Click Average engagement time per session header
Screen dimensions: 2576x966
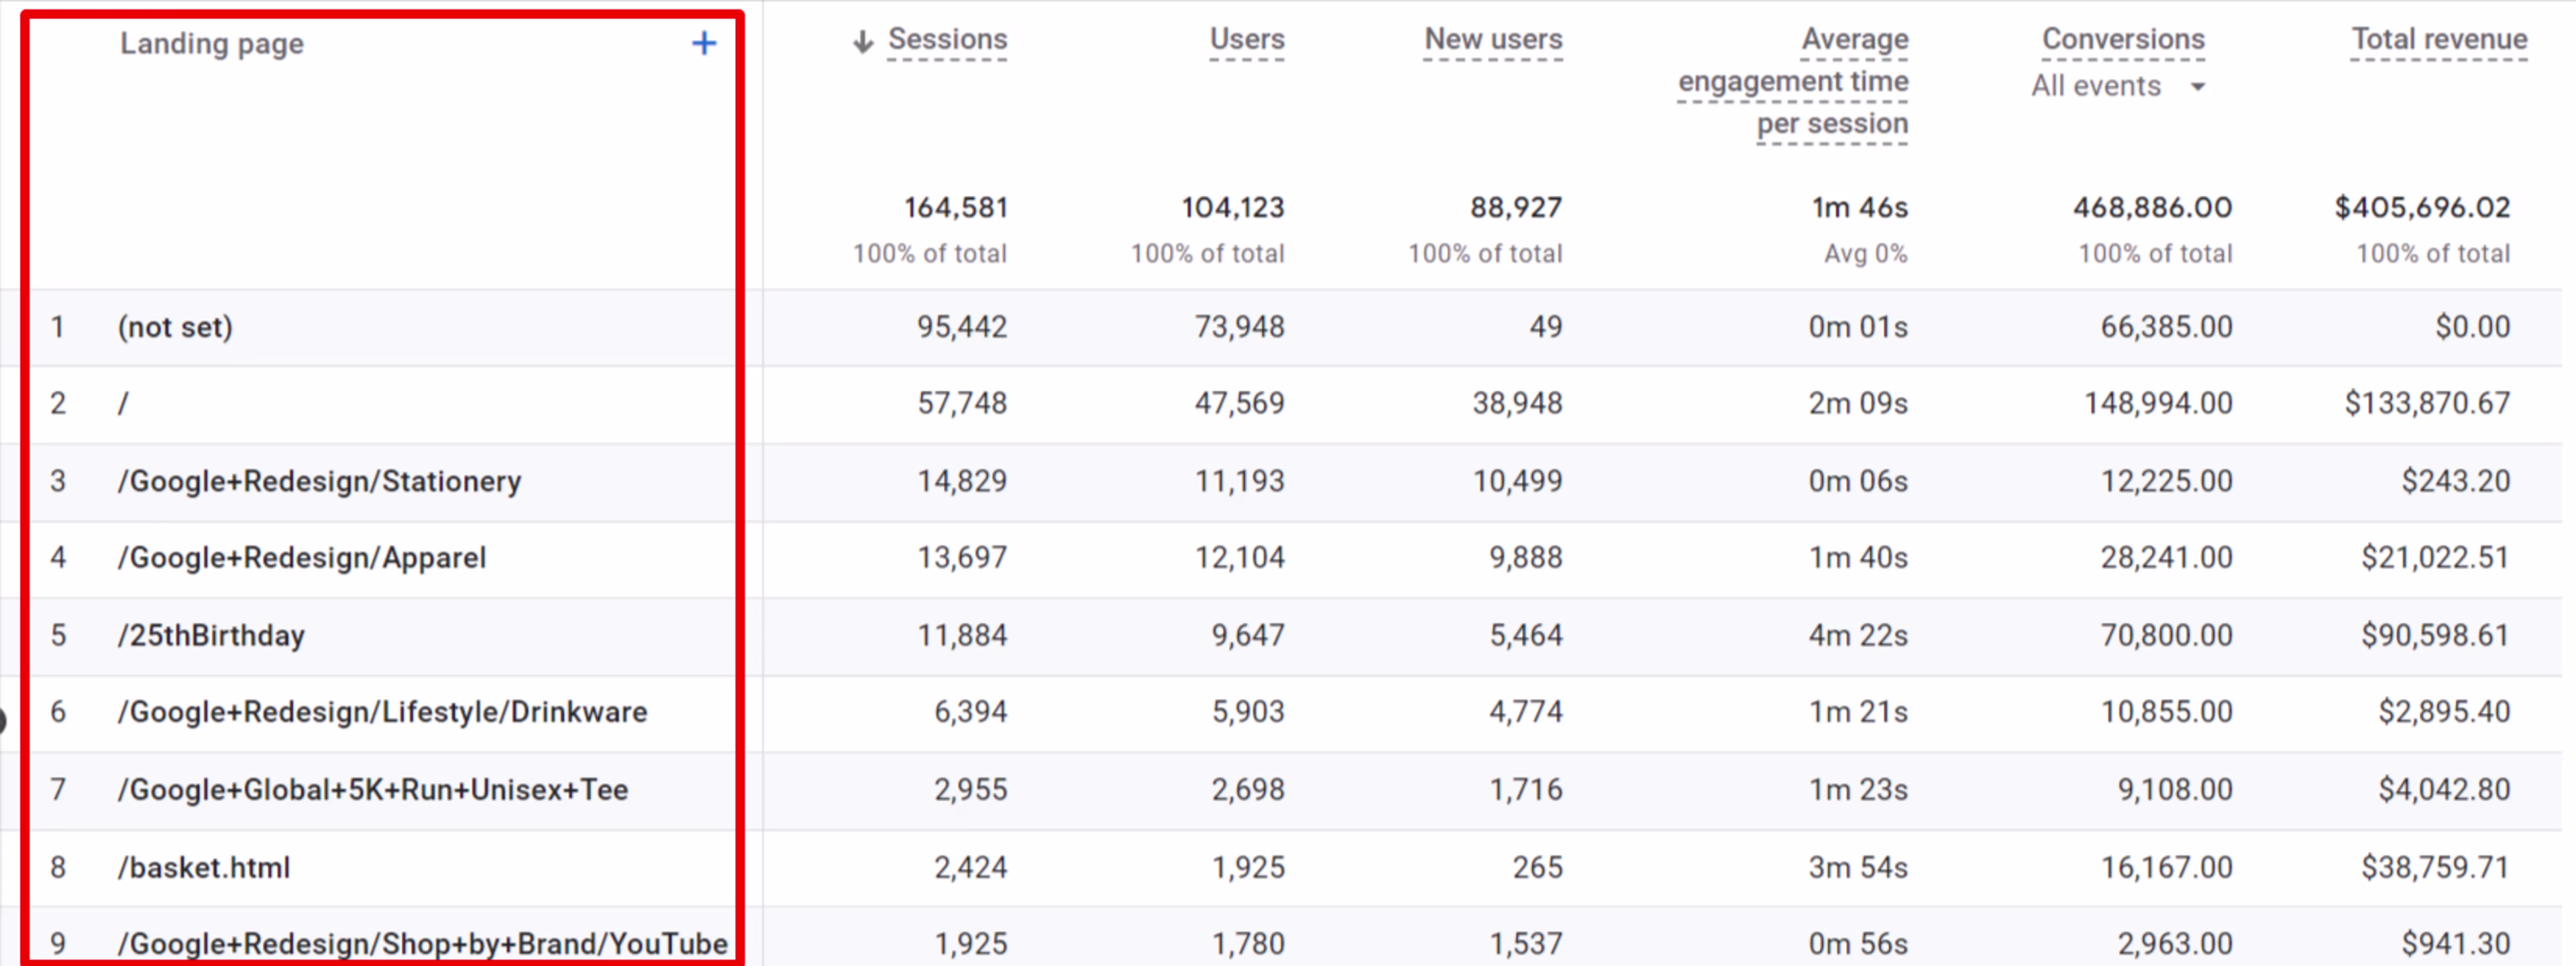click(x=1792, y=81)
